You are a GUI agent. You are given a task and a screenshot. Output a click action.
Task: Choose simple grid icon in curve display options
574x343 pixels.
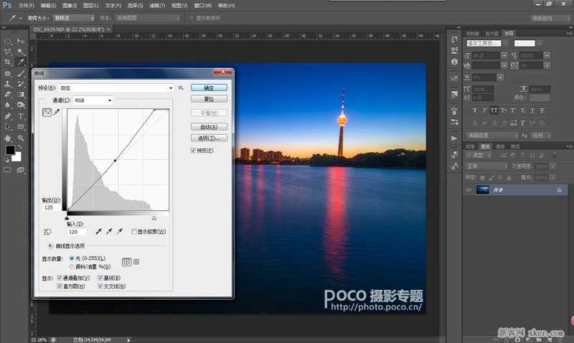point(127,262)
